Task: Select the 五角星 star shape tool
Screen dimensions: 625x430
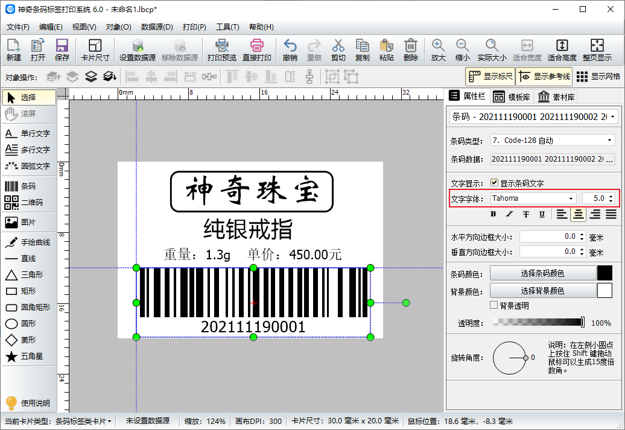Action: [28, 356]
